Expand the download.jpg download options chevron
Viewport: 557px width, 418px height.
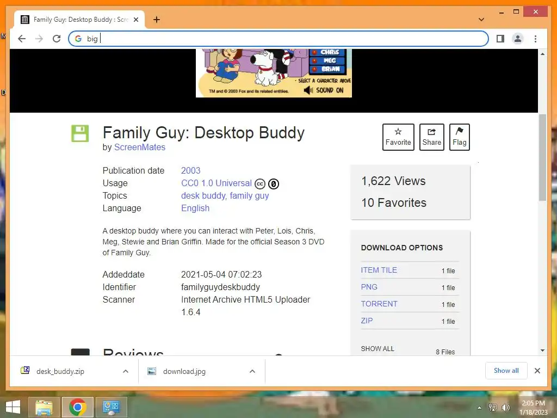coord(252,371)
